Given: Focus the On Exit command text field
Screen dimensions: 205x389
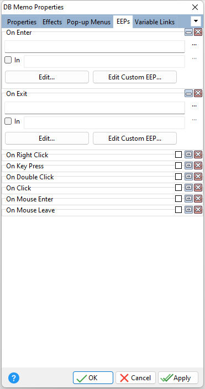Looking at the screenshot, I should 94,108.
